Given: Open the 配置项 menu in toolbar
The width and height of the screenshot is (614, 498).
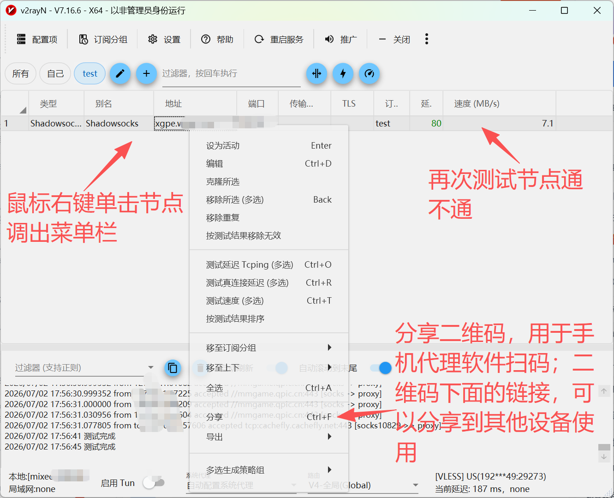Looking at the screenshot, I should click(x=37, y=39).
